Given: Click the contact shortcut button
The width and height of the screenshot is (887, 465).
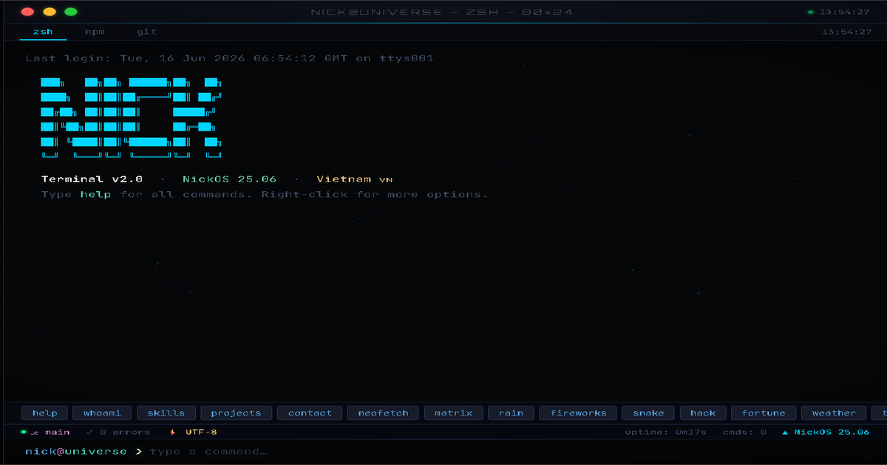Looking at the screenshot, I should 310,413.
